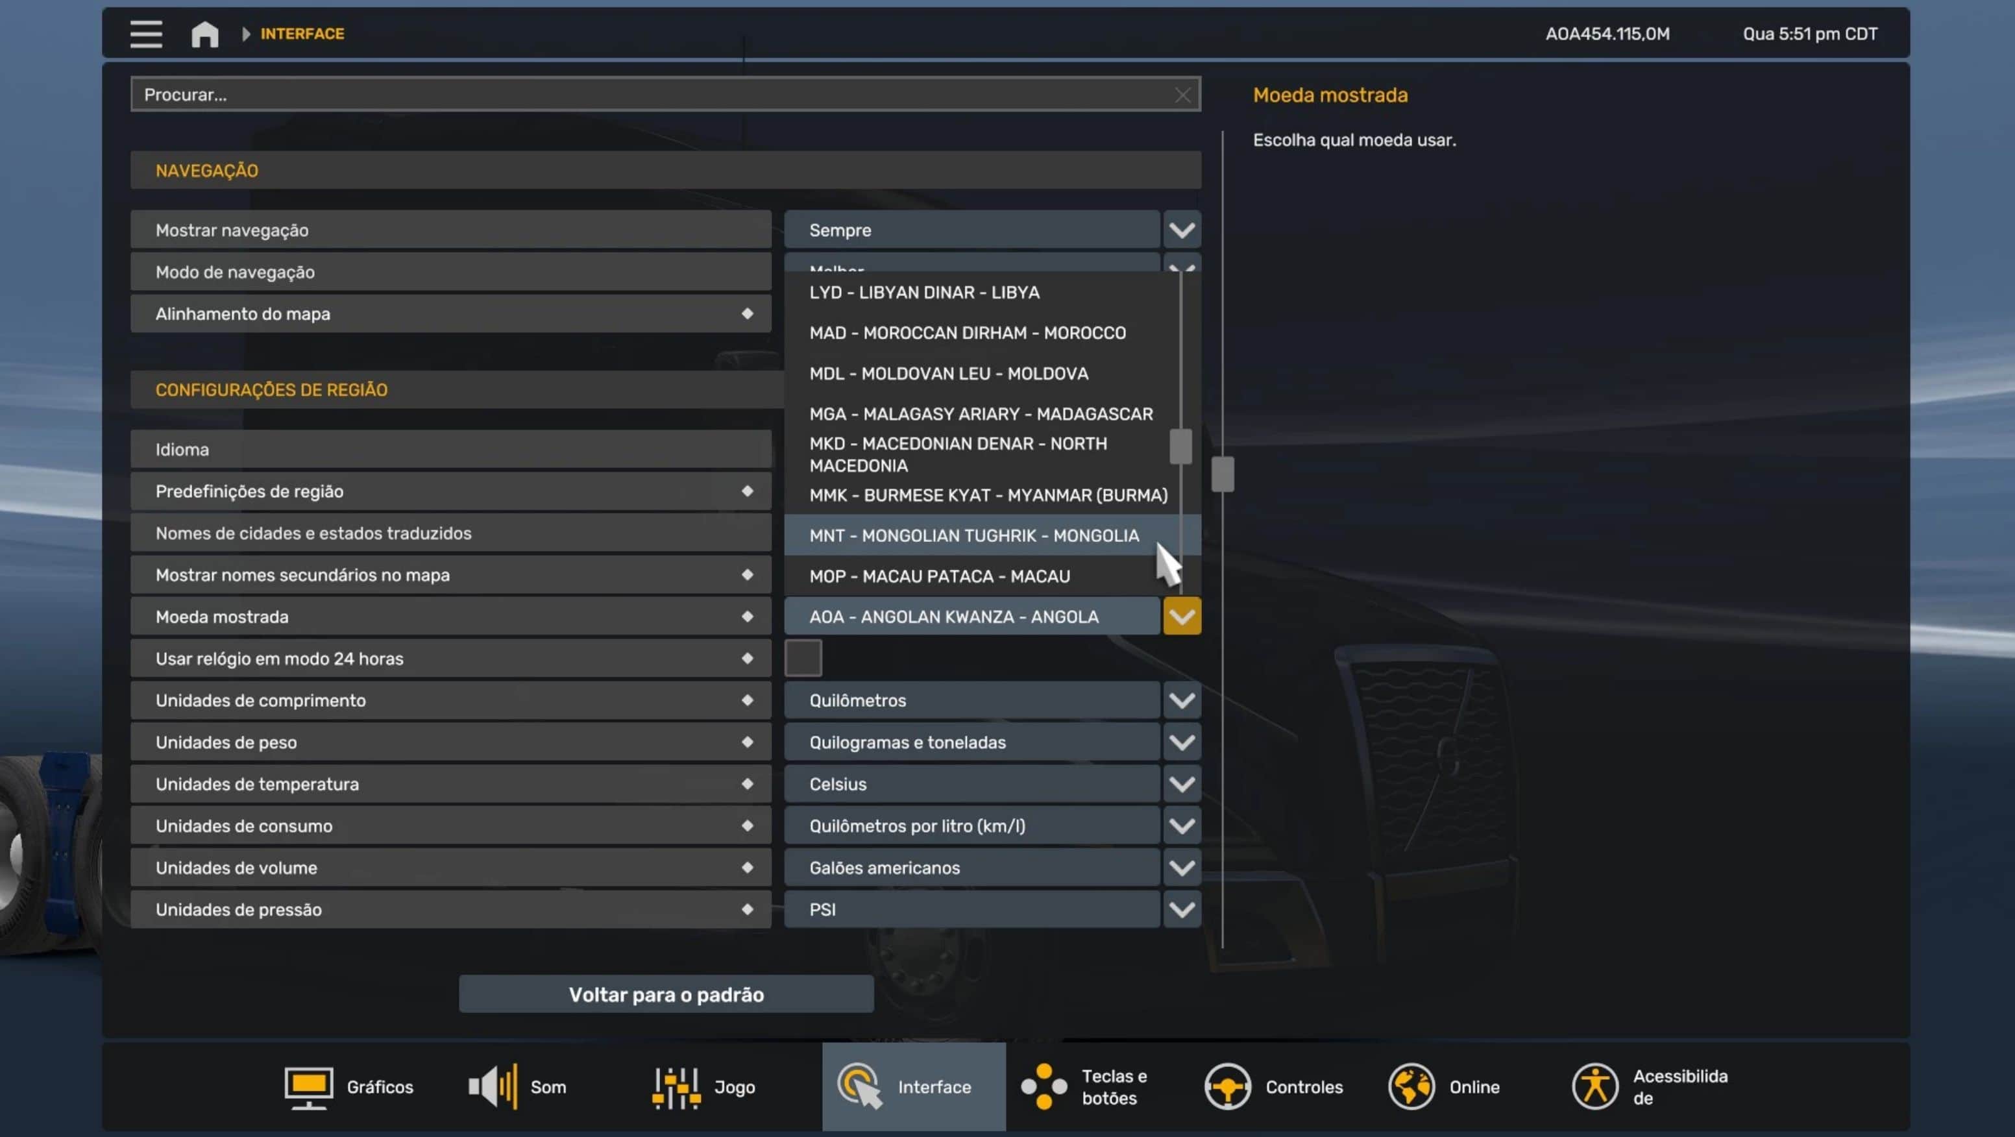Screen dimensions: 2015x1137
Task: Open Gráficos settings monitor icon
Action: coord(308,1087)
